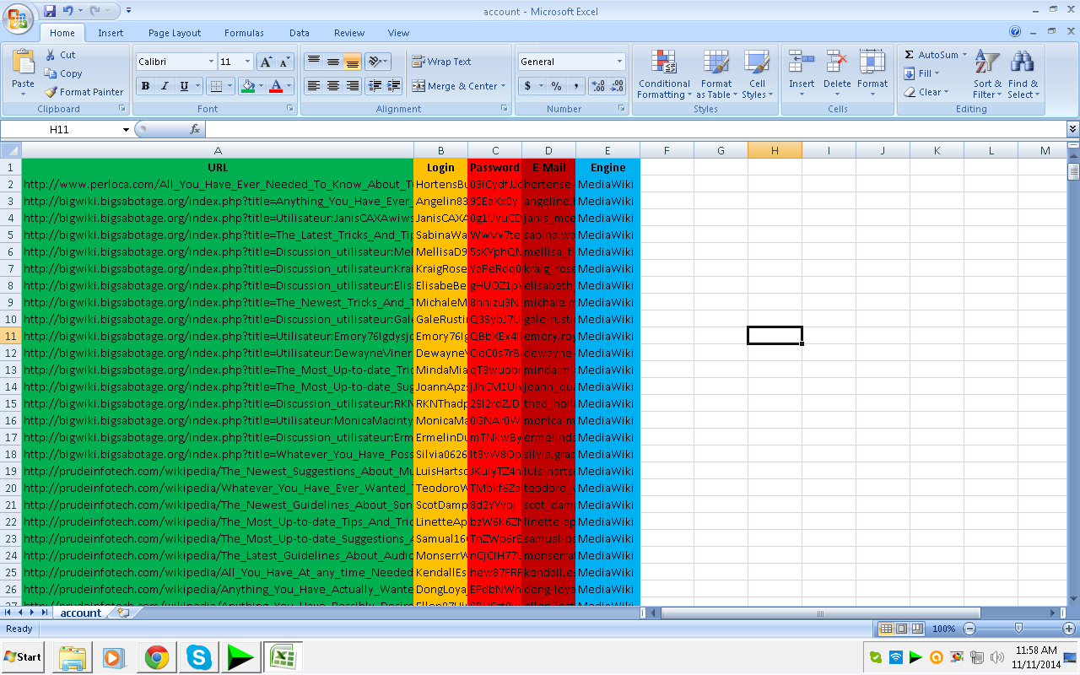Toggle italic formatting
Screen dimensions: 1080x675
(x=165, y=86)
